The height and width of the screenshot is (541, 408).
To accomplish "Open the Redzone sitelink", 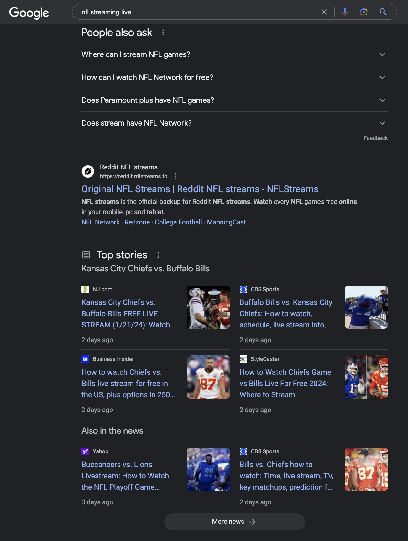I will click(137, 222).
